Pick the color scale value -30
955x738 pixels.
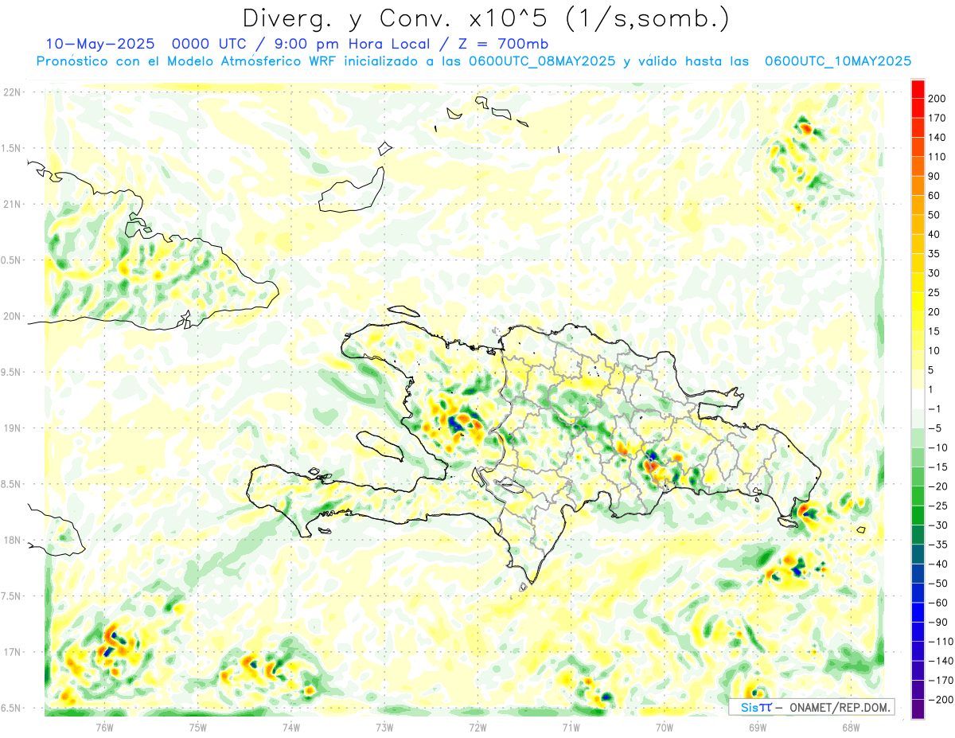(x=937, y=525)
